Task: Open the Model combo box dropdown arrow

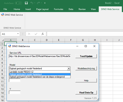Action: (69, 68)
